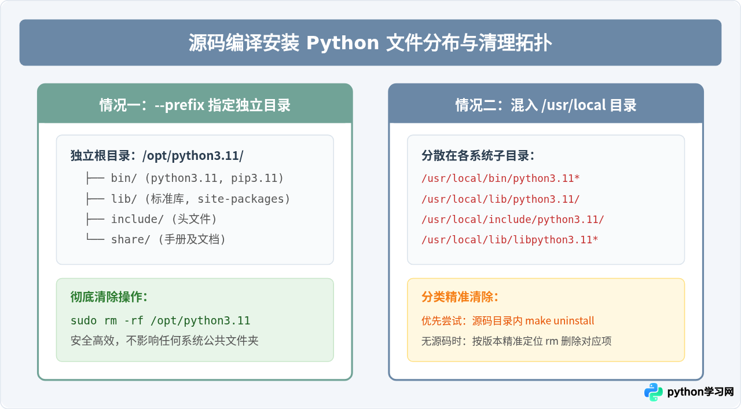Click the 'lib/ (标准库, site-packages)' tree row

pos(188,199)
